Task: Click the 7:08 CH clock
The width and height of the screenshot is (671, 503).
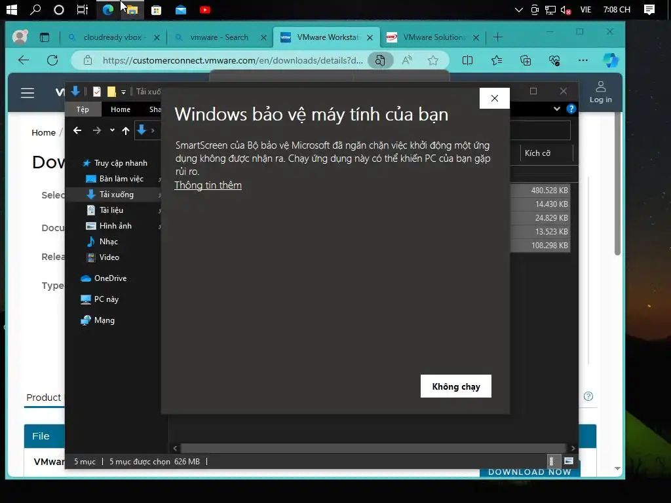Action: pyautogui.click(x=617, y=9)
